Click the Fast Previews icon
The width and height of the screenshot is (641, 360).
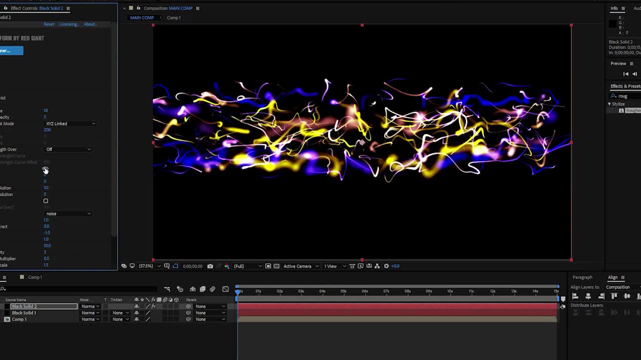pos(361,266)
